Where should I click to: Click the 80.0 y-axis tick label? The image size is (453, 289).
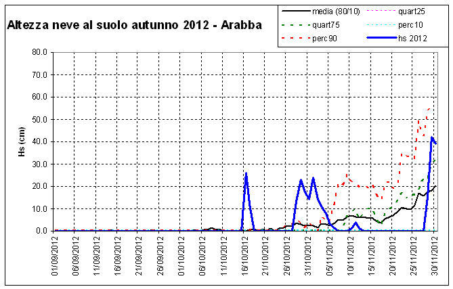pyautogui.click(x=40, y=52)
